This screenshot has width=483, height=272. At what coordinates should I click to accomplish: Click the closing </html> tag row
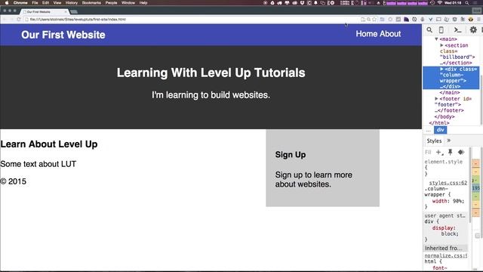pos(439,122)
